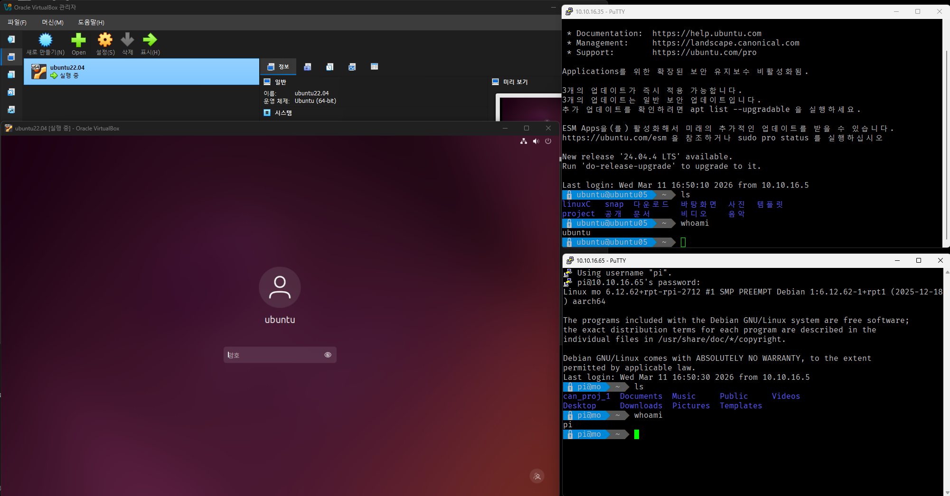This screenshot has height=496, width=950.
Task: Click VirtualBox 관리자 title bar logo icon
Action: click(x=7, y=7)
